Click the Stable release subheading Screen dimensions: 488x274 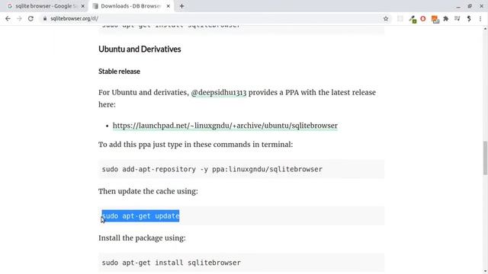(119, 72)
